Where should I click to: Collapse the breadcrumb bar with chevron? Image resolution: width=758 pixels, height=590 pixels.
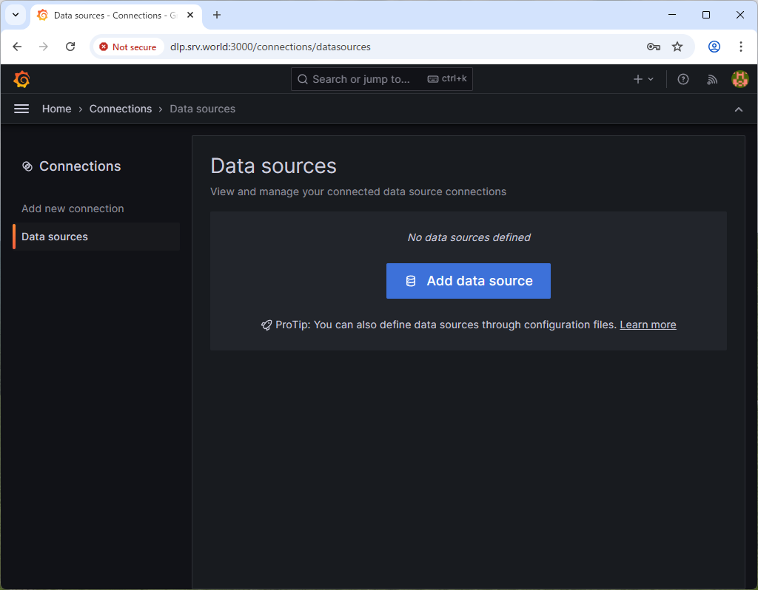click(738, 109)
